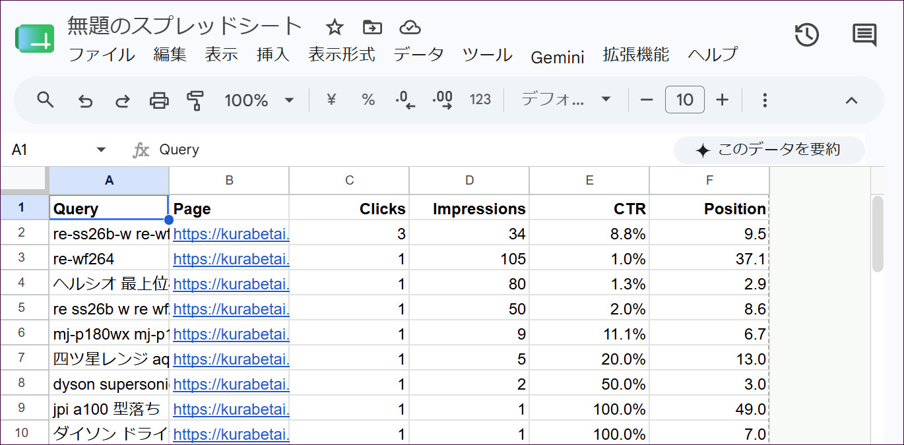Image resolution: width=904 pixels, height=445 pixels.
Task: Click the move to folder icon
Action: coord(372,27)
